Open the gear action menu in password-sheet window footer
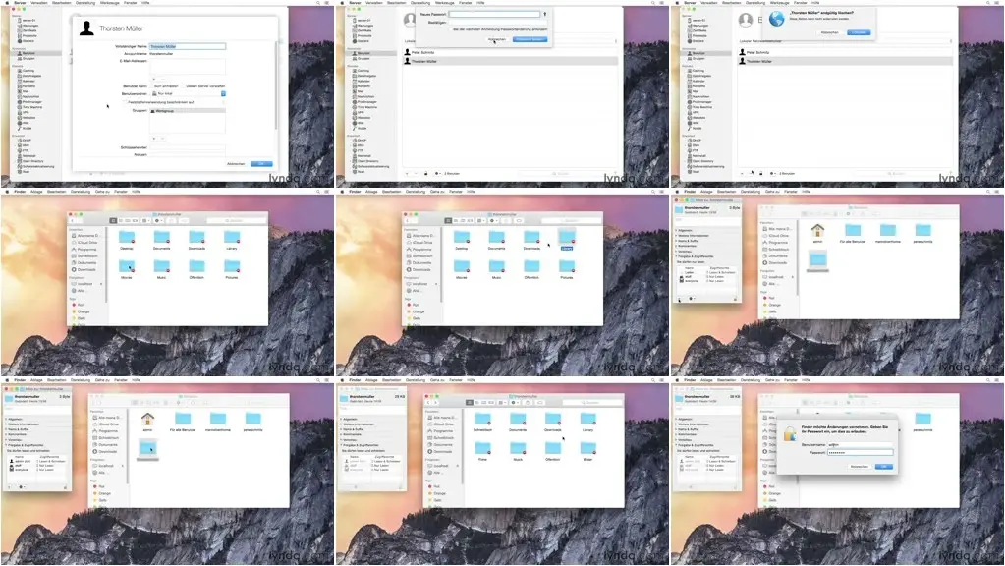The height and width of the screenshot is (566, 1005). coord(438,173)
